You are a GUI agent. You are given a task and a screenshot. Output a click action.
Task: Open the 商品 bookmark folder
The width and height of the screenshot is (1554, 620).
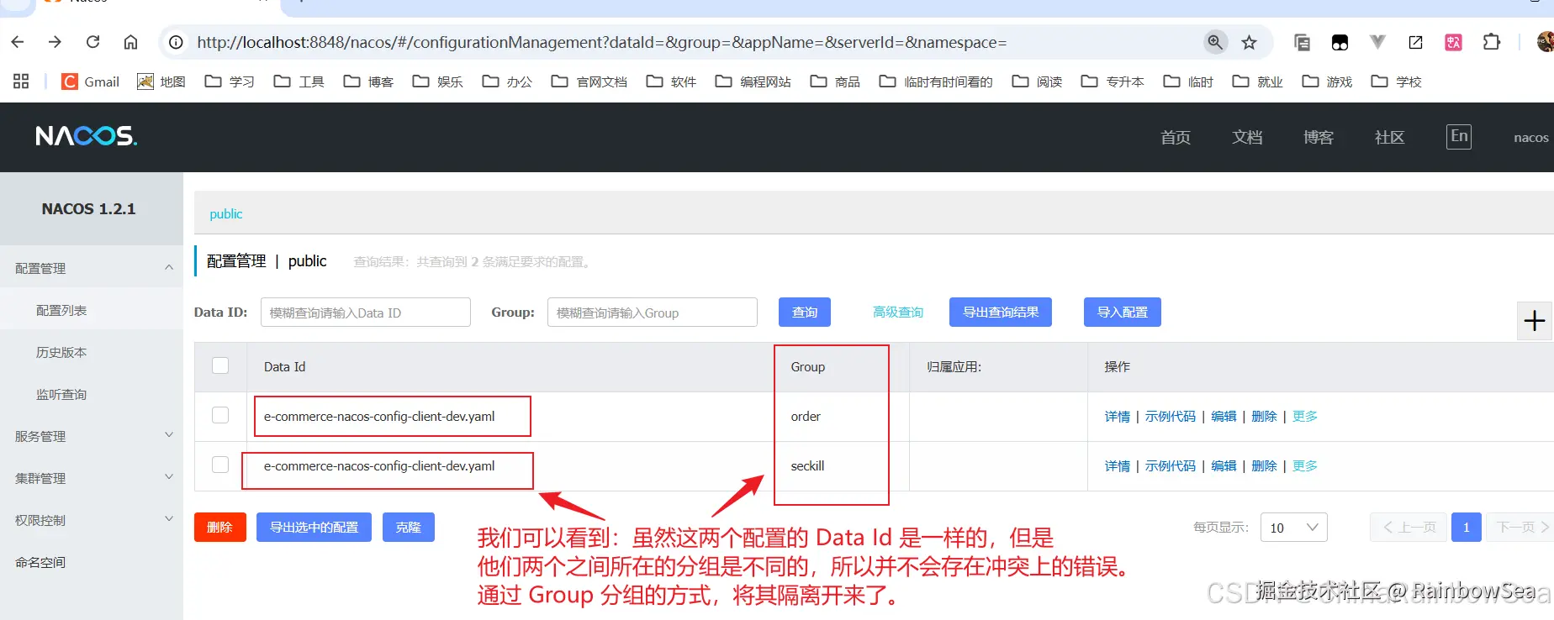pyautogui.click(x=835, y=81)
